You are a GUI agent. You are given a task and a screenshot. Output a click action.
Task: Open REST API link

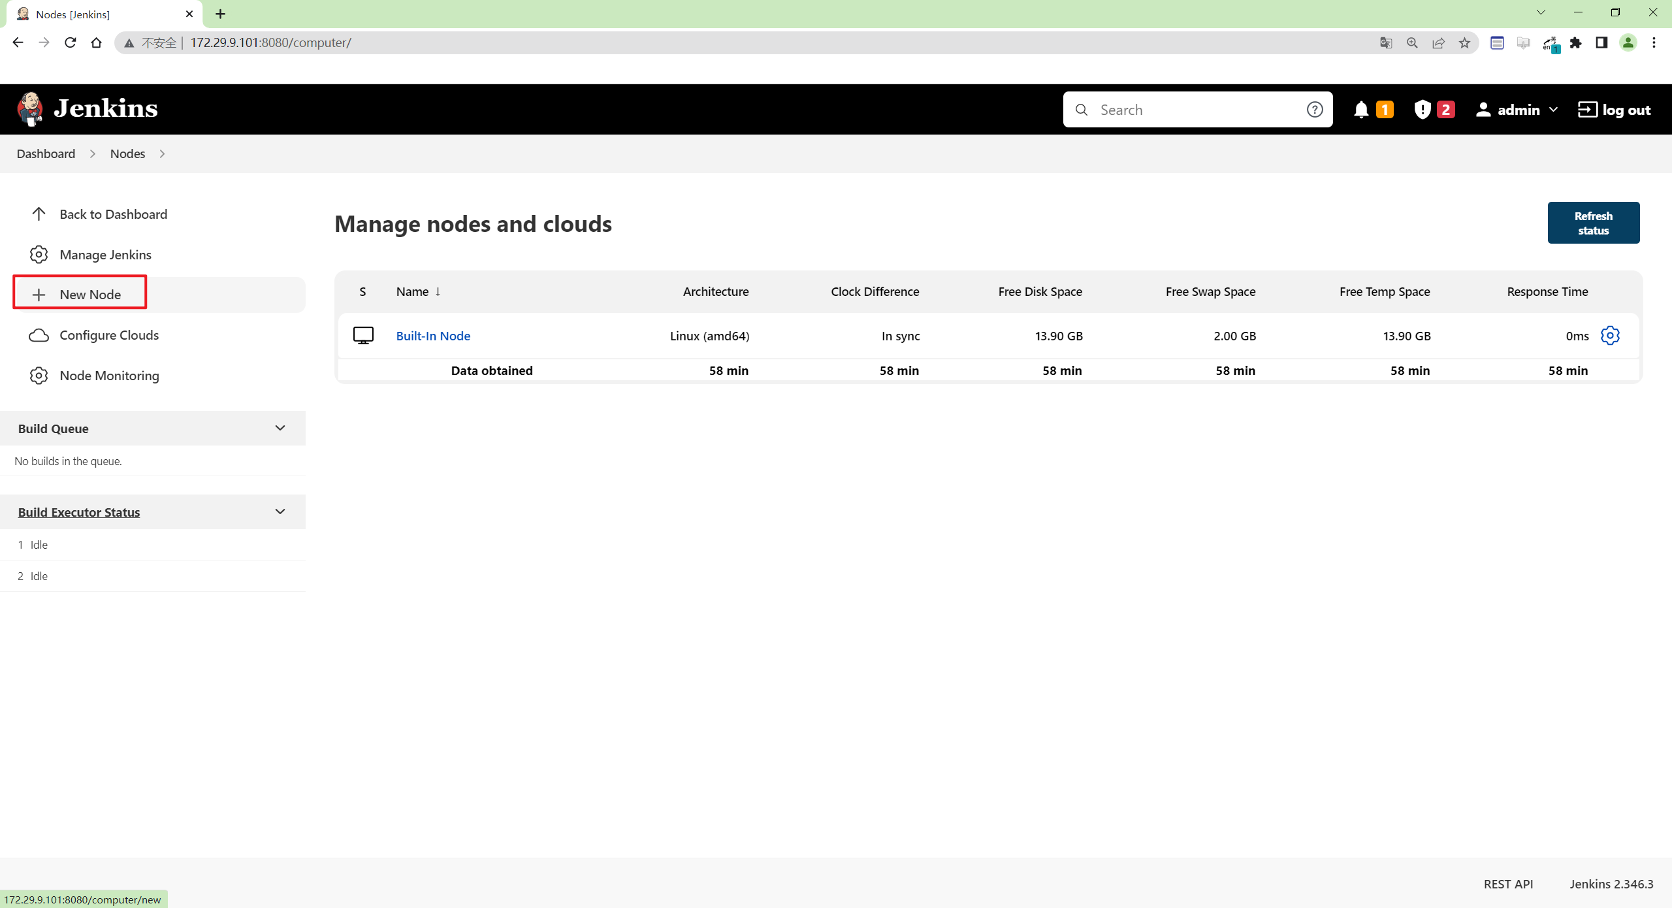(x=1508, y=884)
